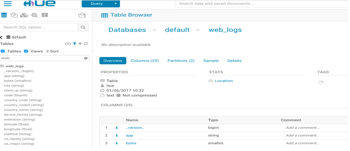Open the magnifier-plus Solr collections icon
Viewport: 350px width, 151px height.
click(x=34, y=15)
